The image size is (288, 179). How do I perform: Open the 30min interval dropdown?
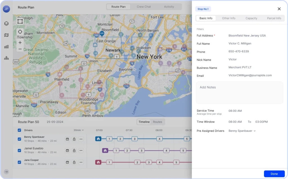pyautogui.click(x=79, y=130)
